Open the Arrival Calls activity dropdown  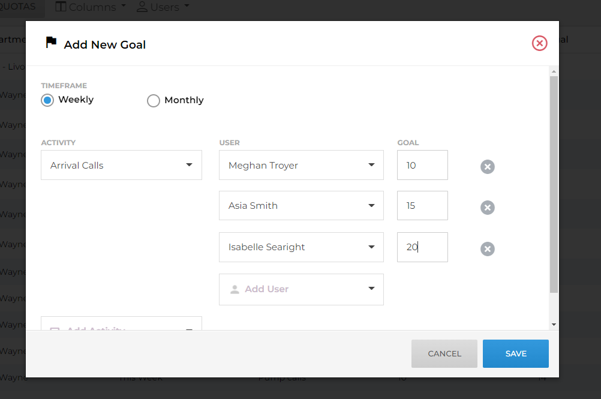click(x=122, y=165)
